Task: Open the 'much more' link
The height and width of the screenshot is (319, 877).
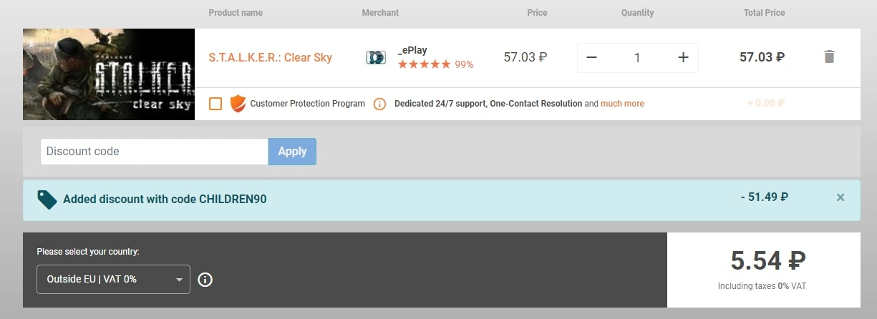Action: coord(622,104)
